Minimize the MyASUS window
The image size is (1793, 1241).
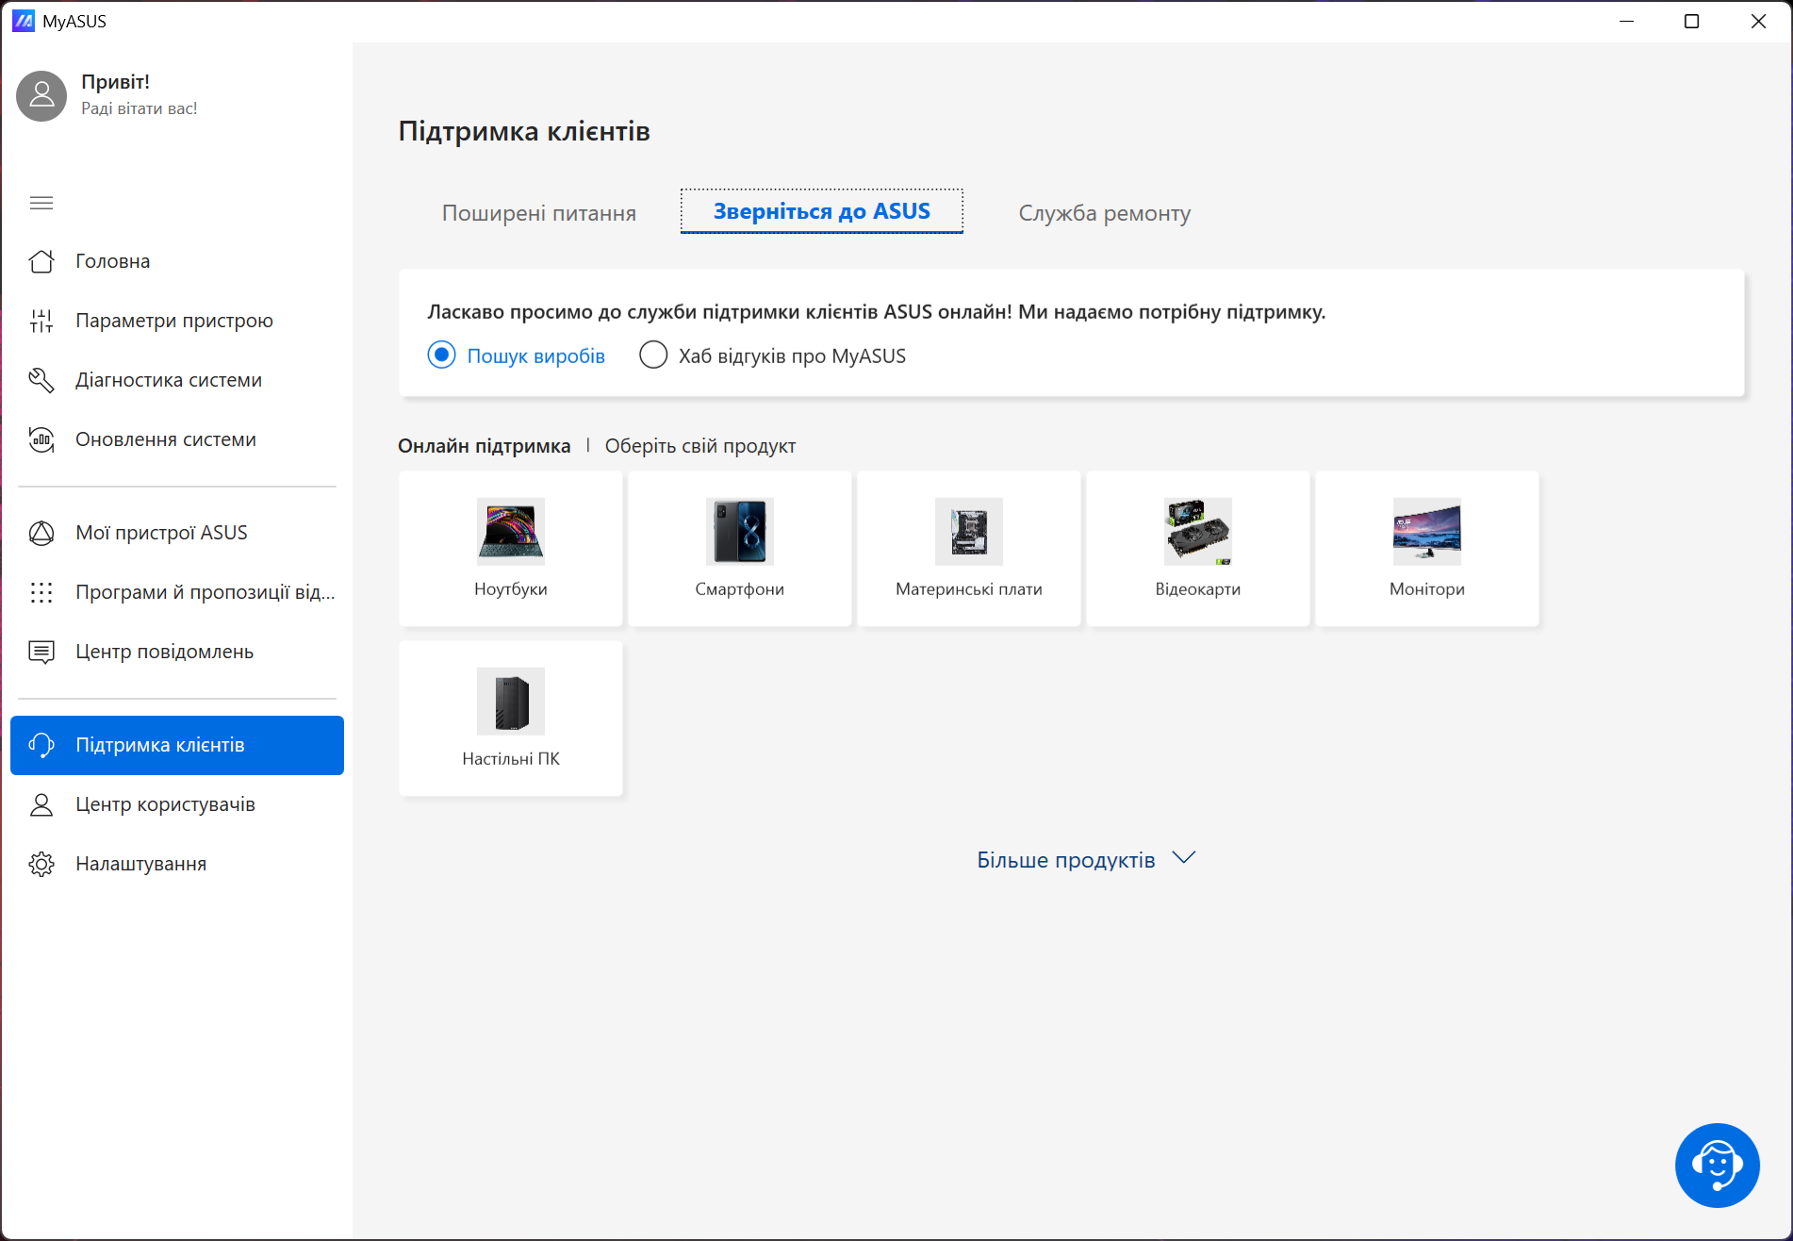[1626, 21]
